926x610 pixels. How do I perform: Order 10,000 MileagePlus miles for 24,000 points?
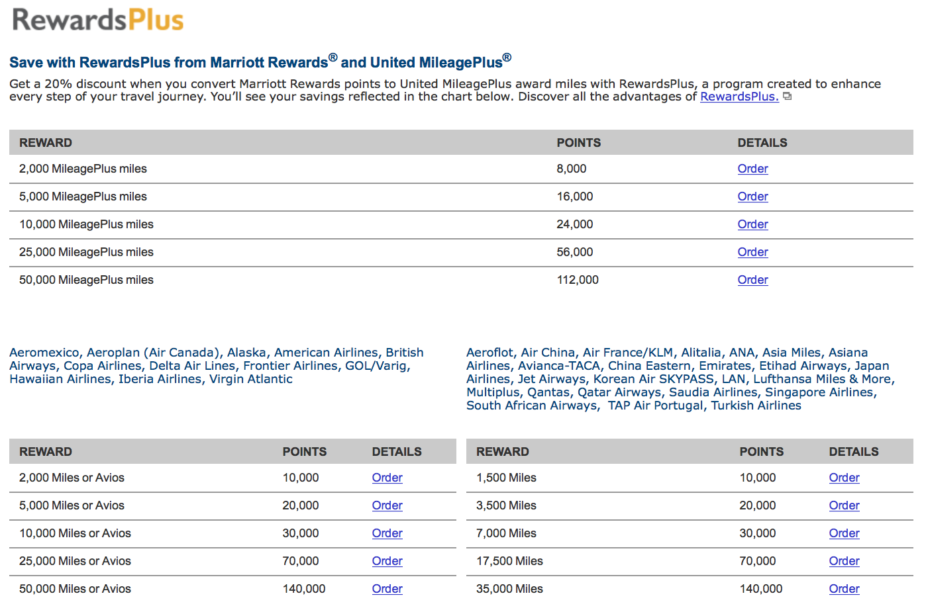[752, 224]
